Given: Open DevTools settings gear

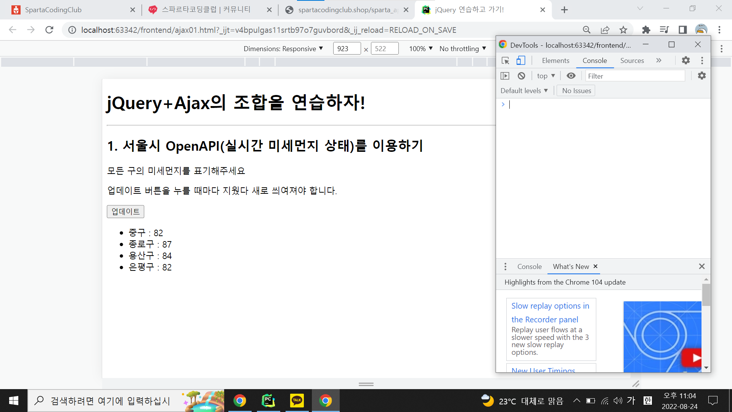Looking at the screenshot, I should [686, 60].
